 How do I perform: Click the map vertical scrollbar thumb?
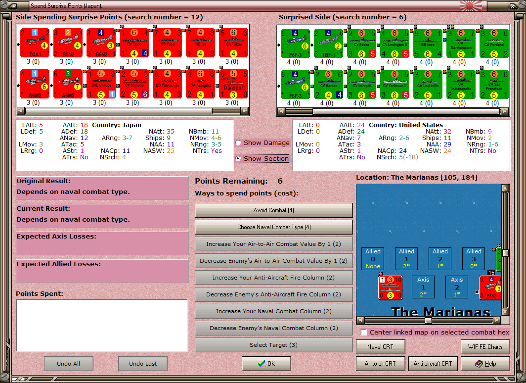coord(505,253)
